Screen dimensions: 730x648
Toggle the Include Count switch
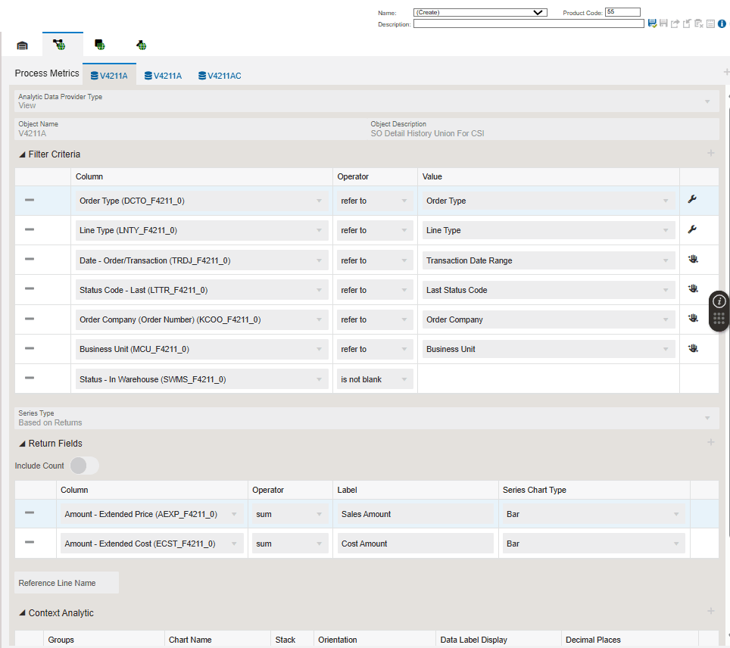pyautogui.click(x=84, y=466)
